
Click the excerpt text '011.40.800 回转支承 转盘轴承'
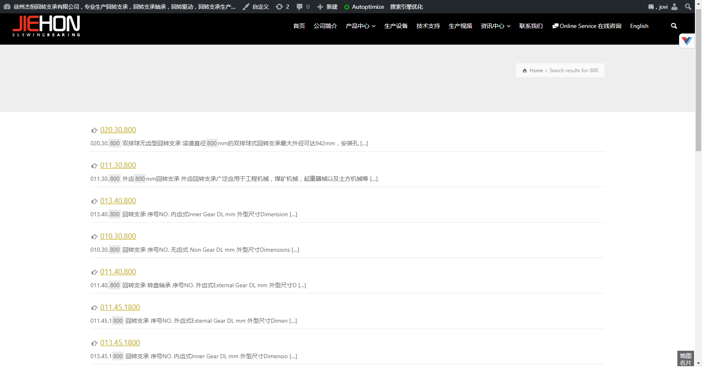130,285
